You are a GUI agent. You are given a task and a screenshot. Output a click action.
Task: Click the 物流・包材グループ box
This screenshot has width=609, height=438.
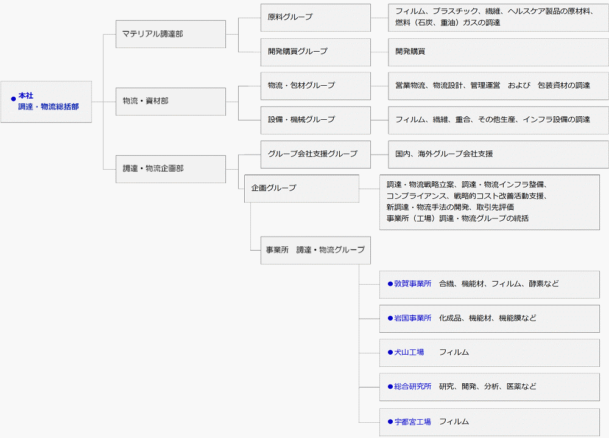pos(315,86)
